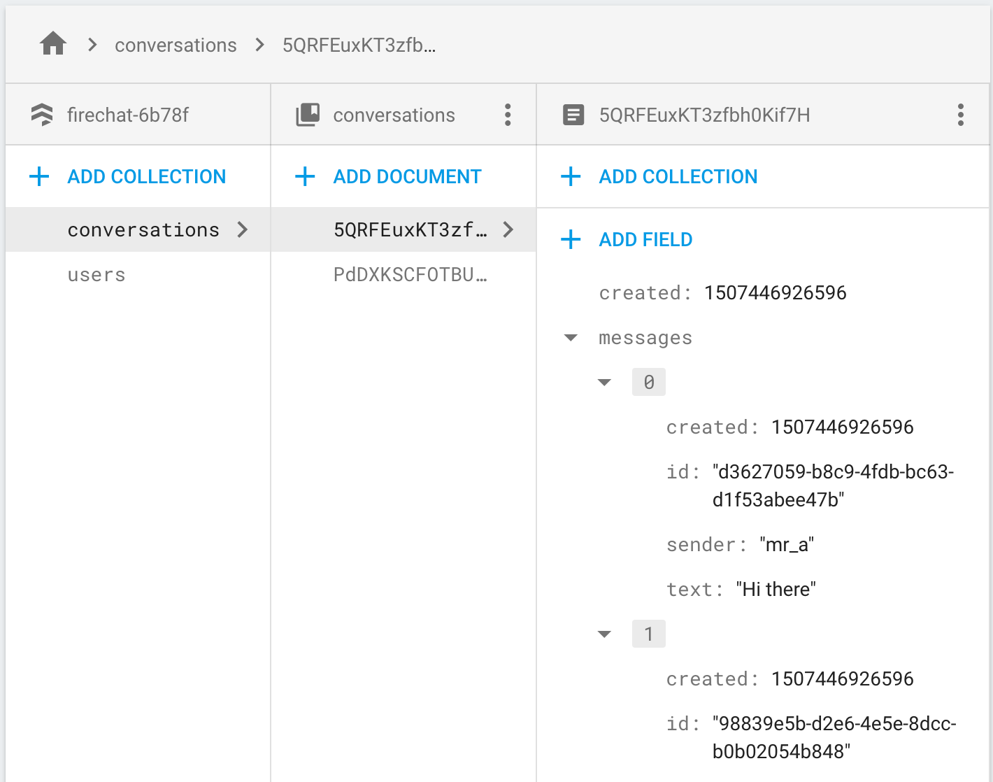Image resolution: width=993 pixels, height=782 pixels.
Task: Select the 5QRFEuxKT3zf… document
Action: (x=403, y=229)
